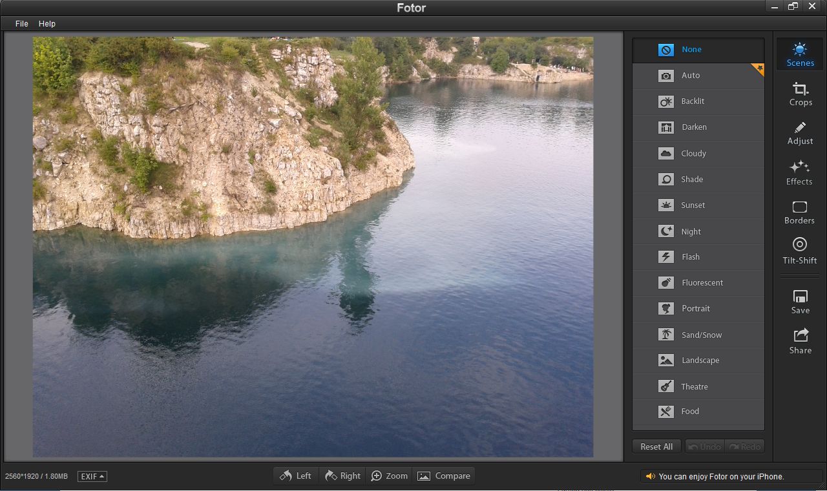Open the Borders panel
827x491 pixels.
pos(800,213)
